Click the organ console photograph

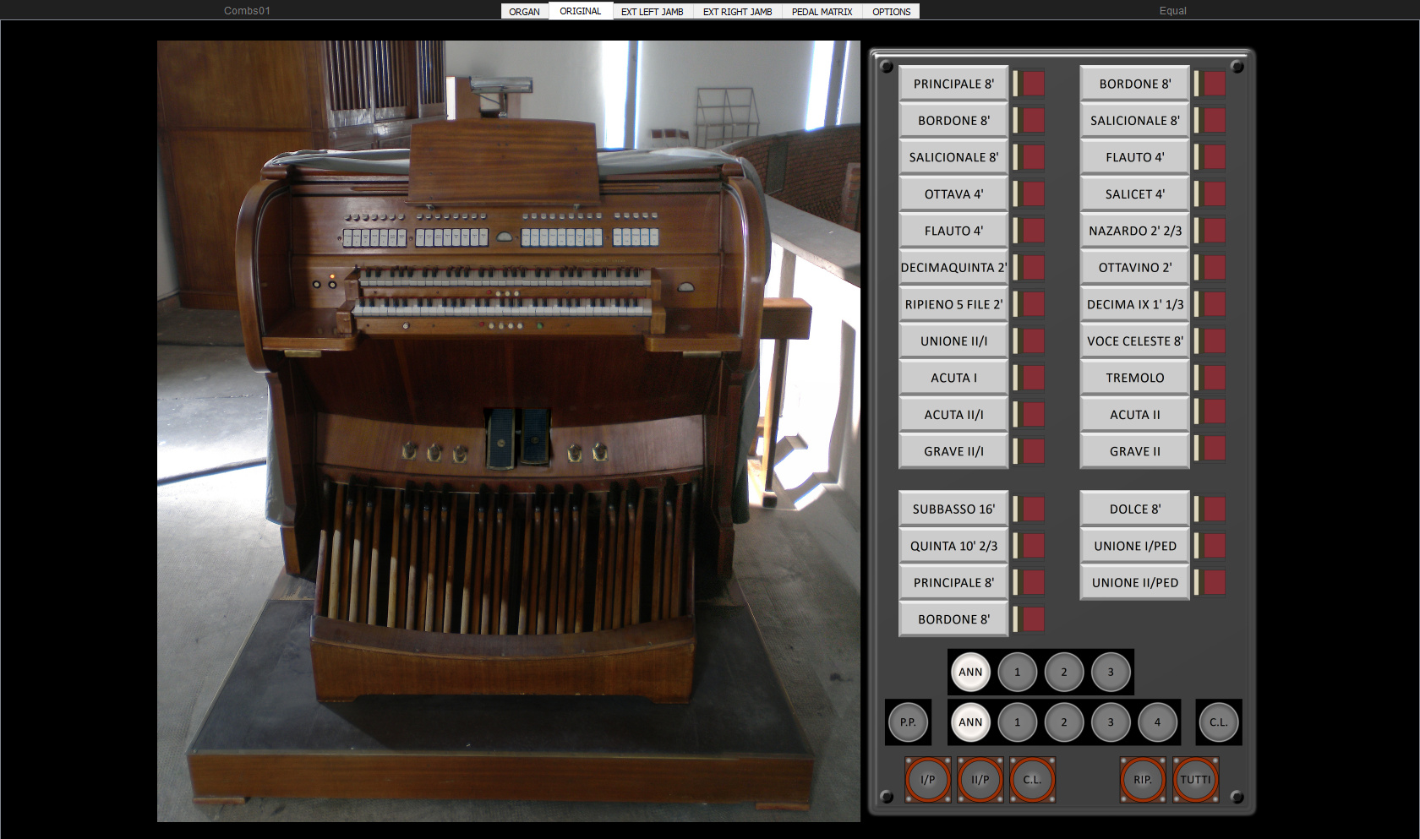coord(509,431)
